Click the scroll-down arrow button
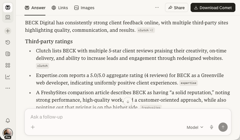The height and width of the screenshot is (140, 240). click(128, 101)
